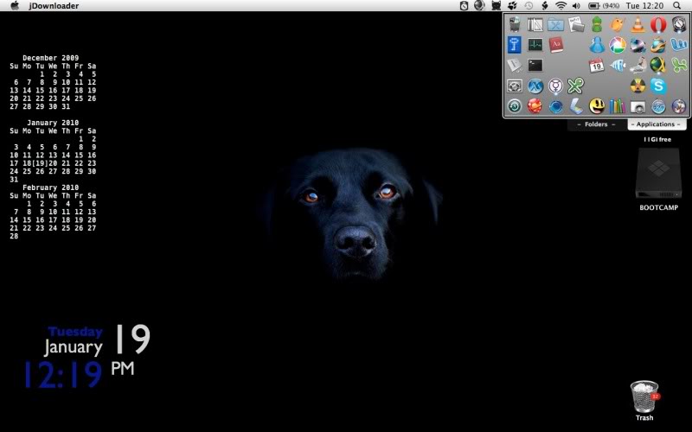
Task: Launch the purple circle symbol application
Action: pos(555,86)
